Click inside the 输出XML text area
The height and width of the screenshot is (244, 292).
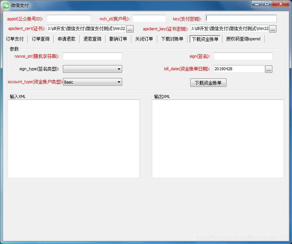click(x=218, y=139)
